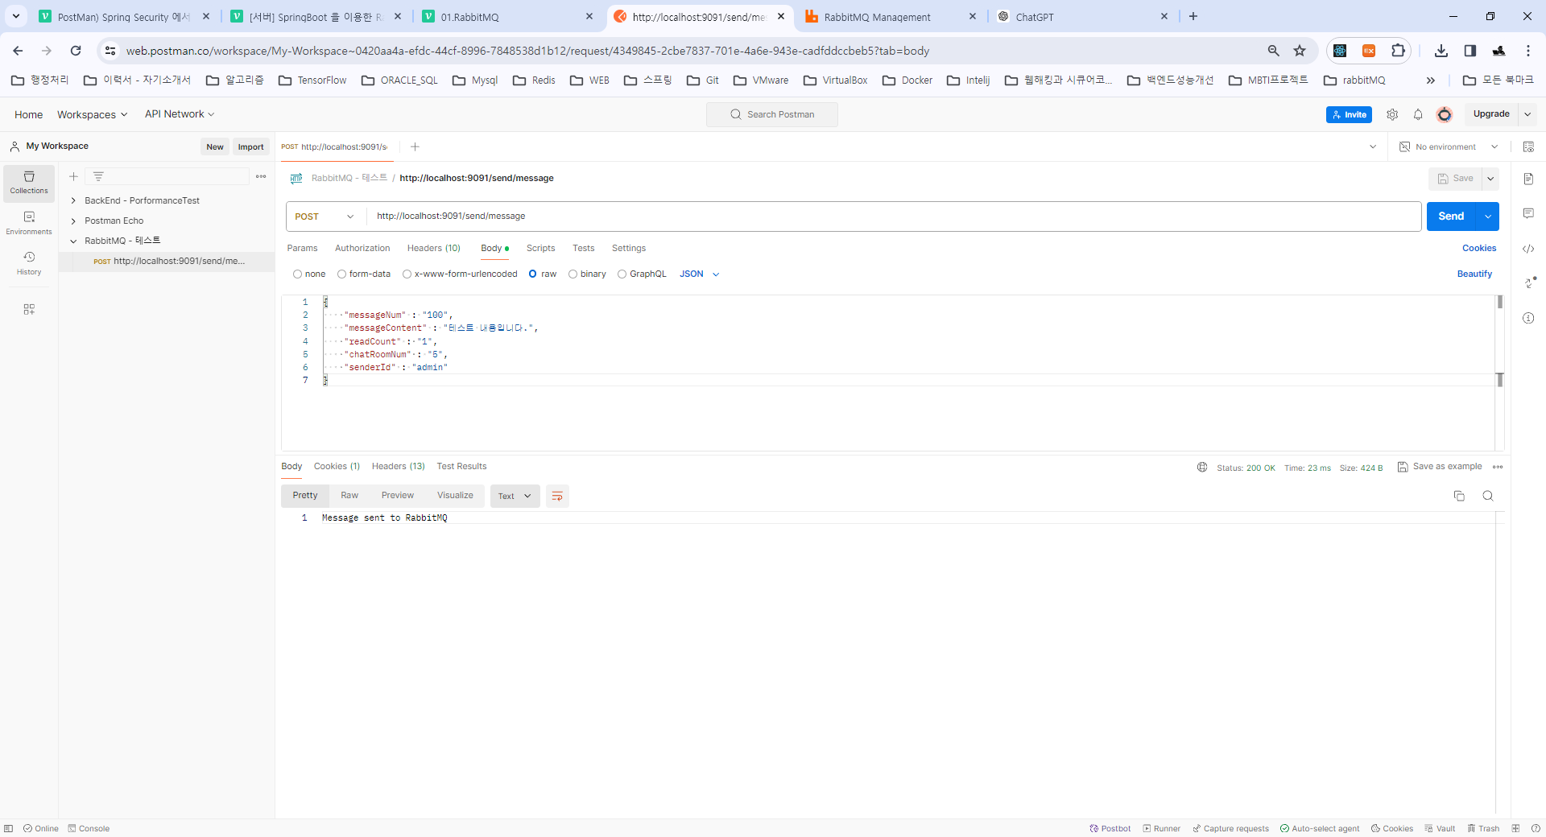Open documentation icon in right sidebar
The image size is (1546, 837).
point(1528,179)
